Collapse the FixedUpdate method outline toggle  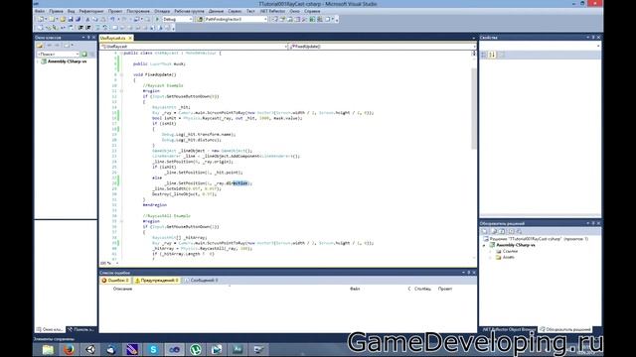click(x=121, y=75)
